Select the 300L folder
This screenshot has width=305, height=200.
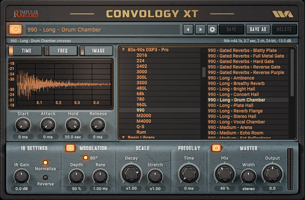(x=141, y=77)
